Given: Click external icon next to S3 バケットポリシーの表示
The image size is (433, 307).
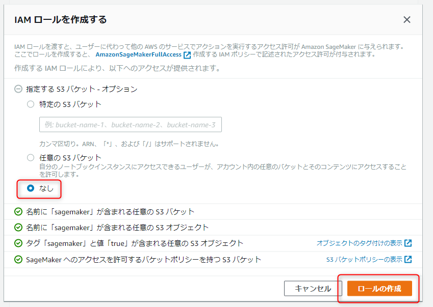Looking at the screenshot, I should point(408,259).
